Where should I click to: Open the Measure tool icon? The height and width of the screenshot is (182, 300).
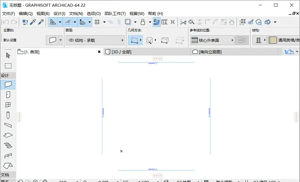point(165,22)
